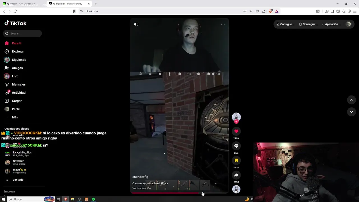The width and height of the screenshot is (359, 202).
Task: Open Spotify from the taskbar
Action: click(x=93, y=199)
